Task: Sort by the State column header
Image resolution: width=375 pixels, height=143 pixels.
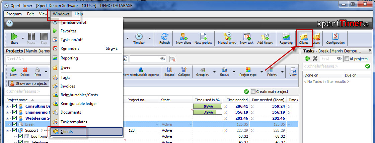Action: point(165,100)
